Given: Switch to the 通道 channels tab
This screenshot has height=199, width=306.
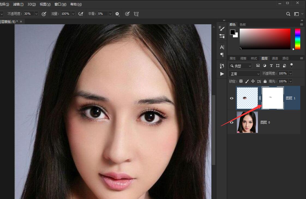Looking at the screenshot, I should (275, 58).
